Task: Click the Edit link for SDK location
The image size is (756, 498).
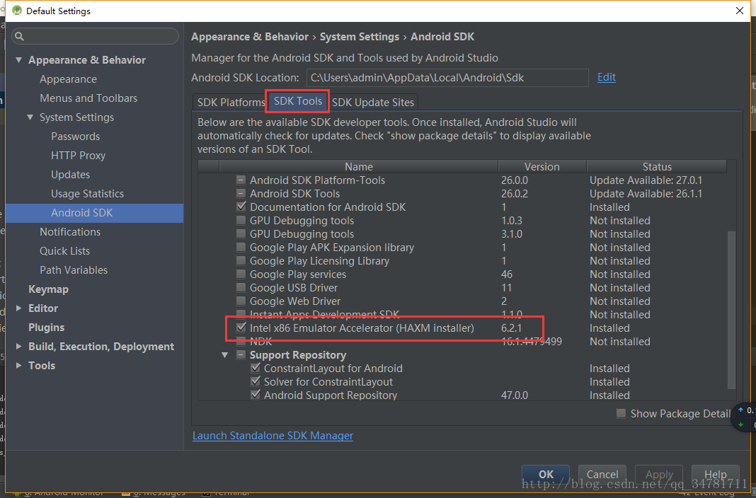Action: pos(606,77)
